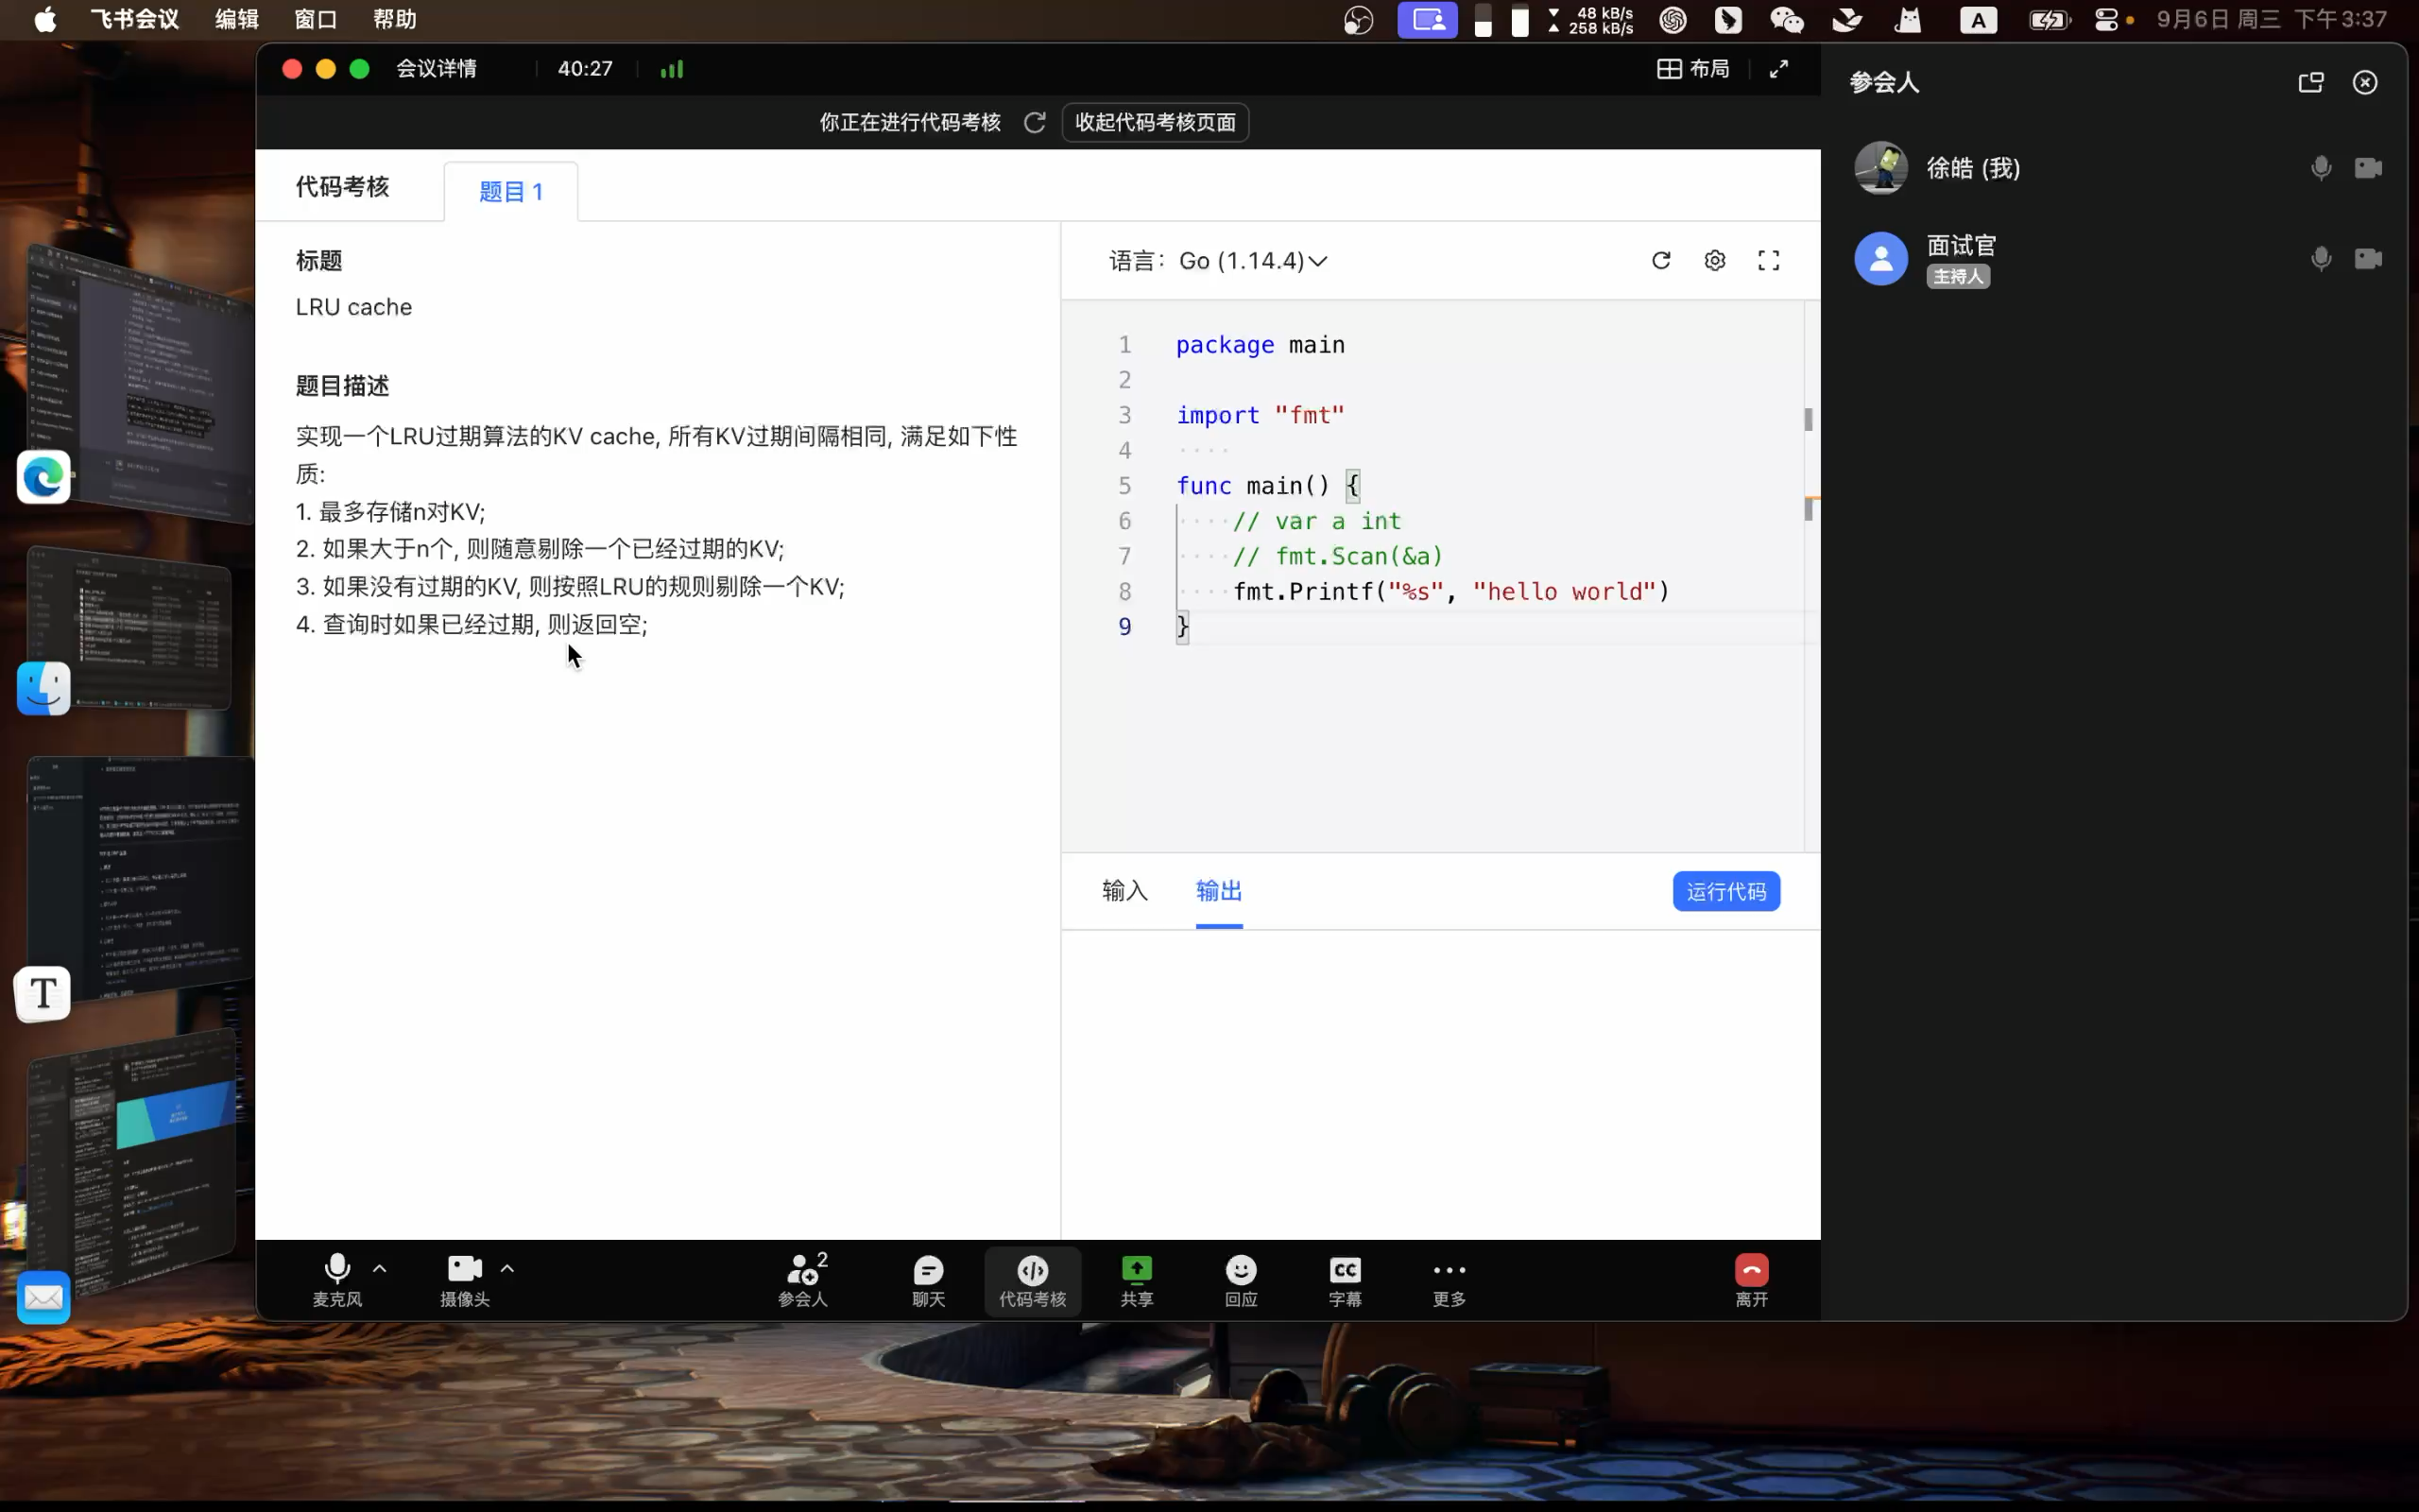2419x1512 pixels.
Task: Refresh the code assessment page icon
Action: [1035, 122]
